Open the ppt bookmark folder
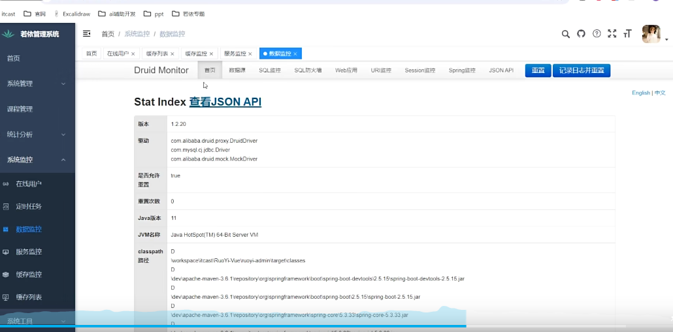 pos(154,14)
